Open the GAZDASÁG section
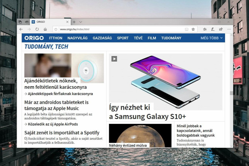The image size is (249, 166). click(102, 38)
